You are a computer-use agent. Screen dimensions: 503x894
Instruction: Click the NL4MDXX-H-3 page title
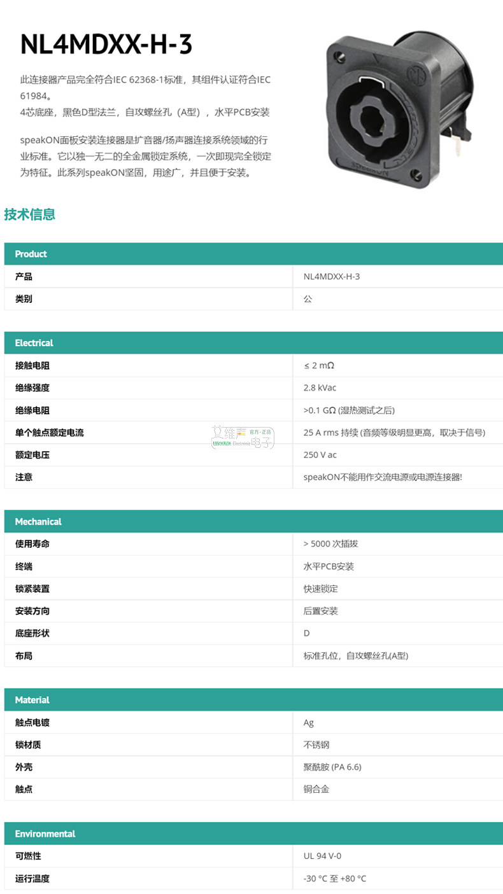[x=106, y=45]
